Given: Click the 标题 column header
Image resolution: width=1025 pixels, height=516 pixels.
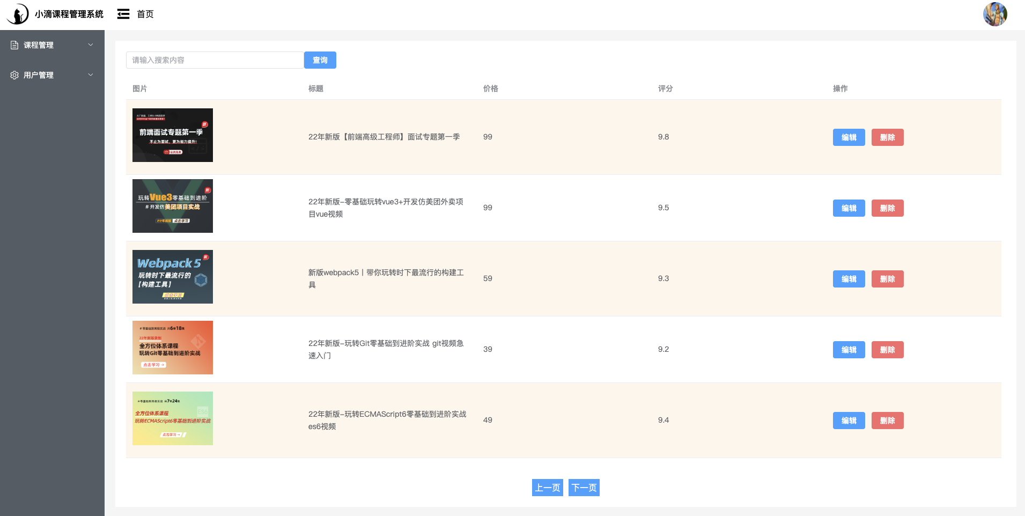Looking at the screenshot, I should point(316,89).
